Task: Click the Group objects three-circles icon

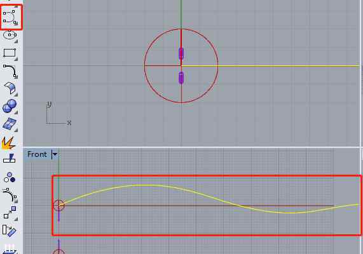Action: (10, 177)
